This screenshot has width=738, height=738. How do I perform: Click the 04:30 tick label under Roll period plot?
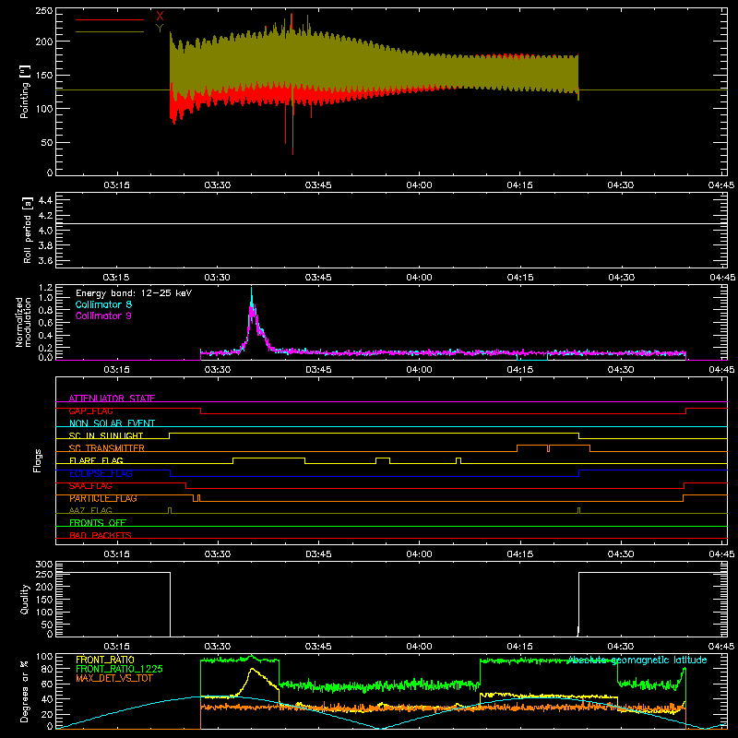click(x=621, y=278)
